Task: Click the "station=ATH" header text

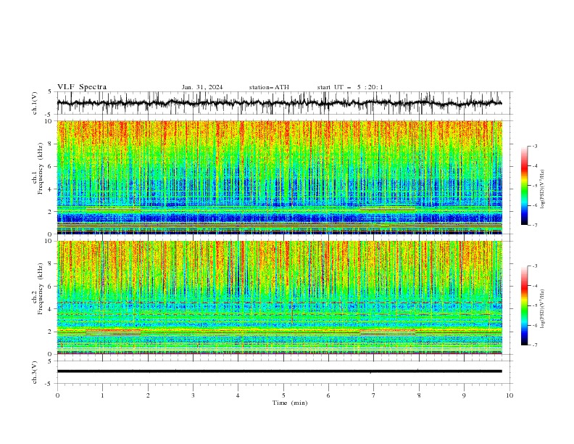Action: coord(269,87)
